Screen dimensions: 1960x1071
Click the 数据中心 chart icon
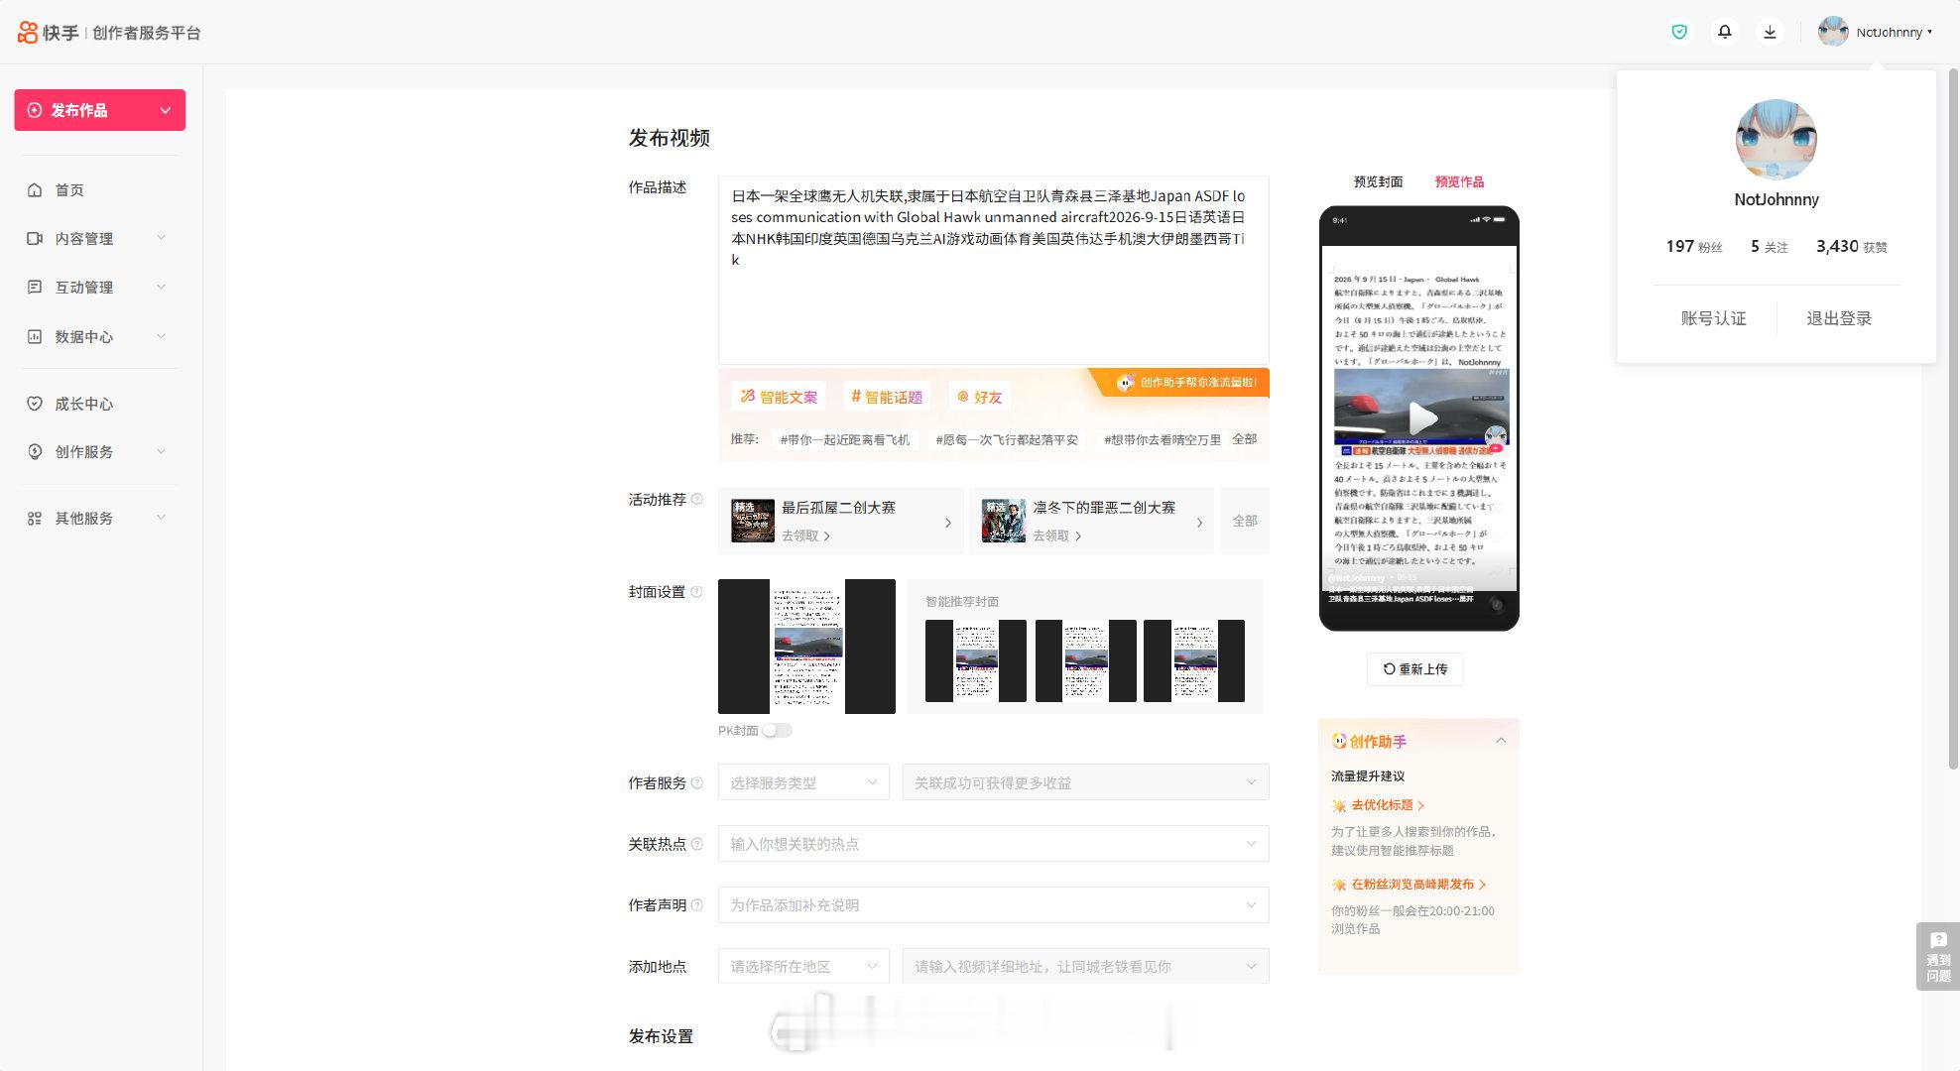35,336
